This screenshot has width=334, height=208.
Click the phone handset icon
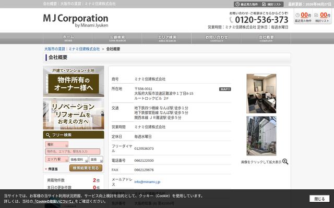[231, 20]
